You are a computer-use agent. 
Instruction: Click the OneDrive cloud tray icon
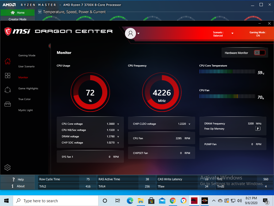(x=220, y=201)
